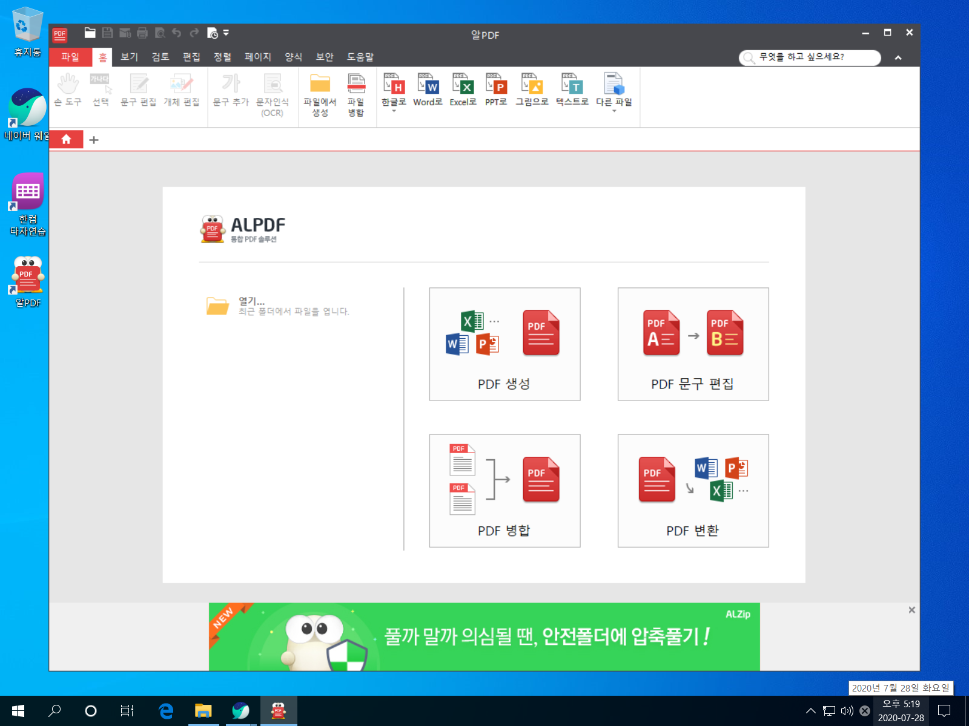Viewport: 969px width, 726px height.
Task: Click the 그림으로 convert to image icon
Action: (532, 90)
